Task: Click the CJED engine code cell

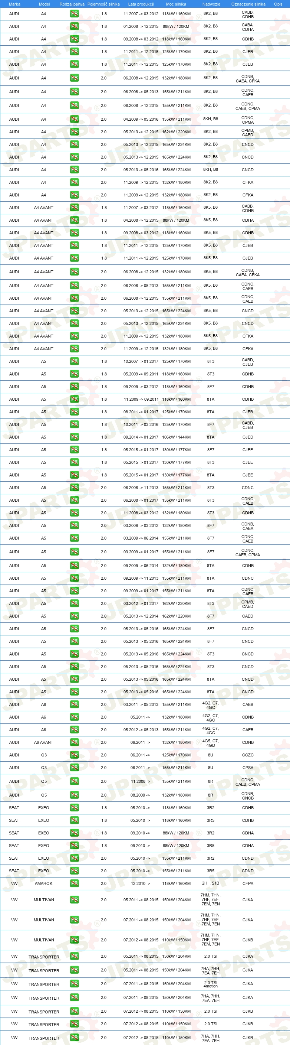Action: pos(248,437)
